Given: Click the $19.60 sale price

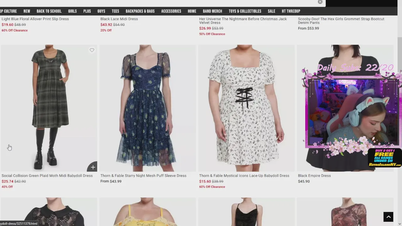Looking at the screenshot, I should tap(8, 25).
